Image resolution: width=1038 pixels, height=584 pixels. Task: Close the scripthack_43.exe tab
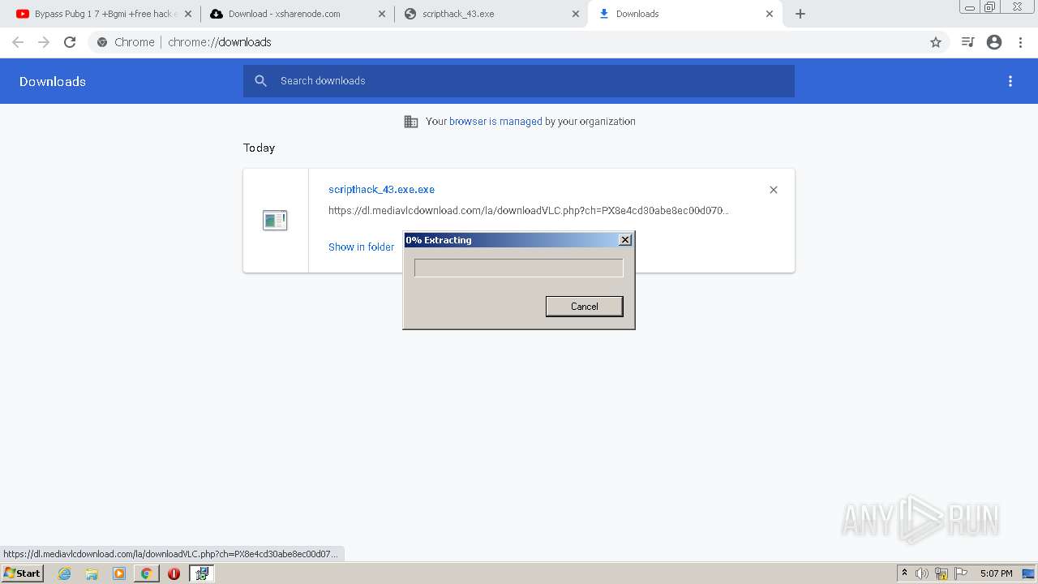[x=576, y=14]
